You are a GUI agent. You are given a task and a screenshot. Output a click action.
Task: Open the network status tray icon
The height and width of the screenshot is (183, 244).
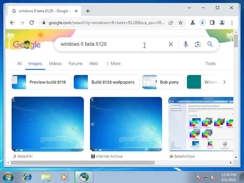pos(206,177)
